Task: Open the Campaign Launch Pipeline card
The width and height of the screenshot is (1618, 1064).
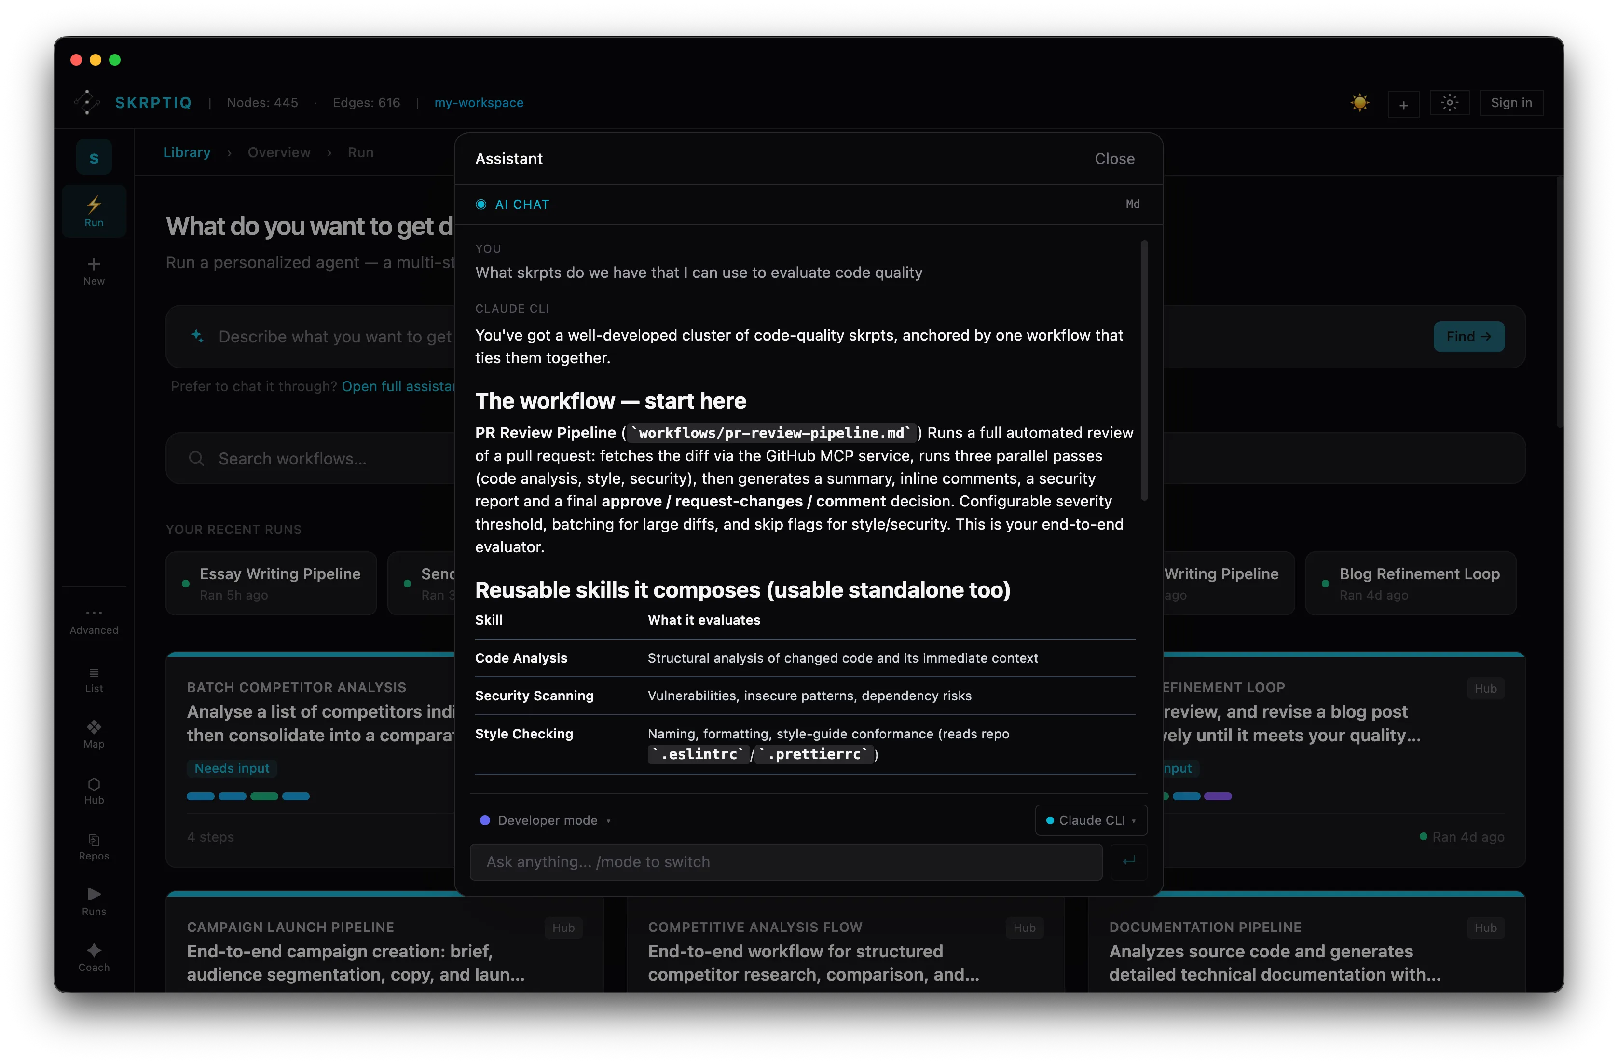Action: pyautogui.click(x=385, y=942)
